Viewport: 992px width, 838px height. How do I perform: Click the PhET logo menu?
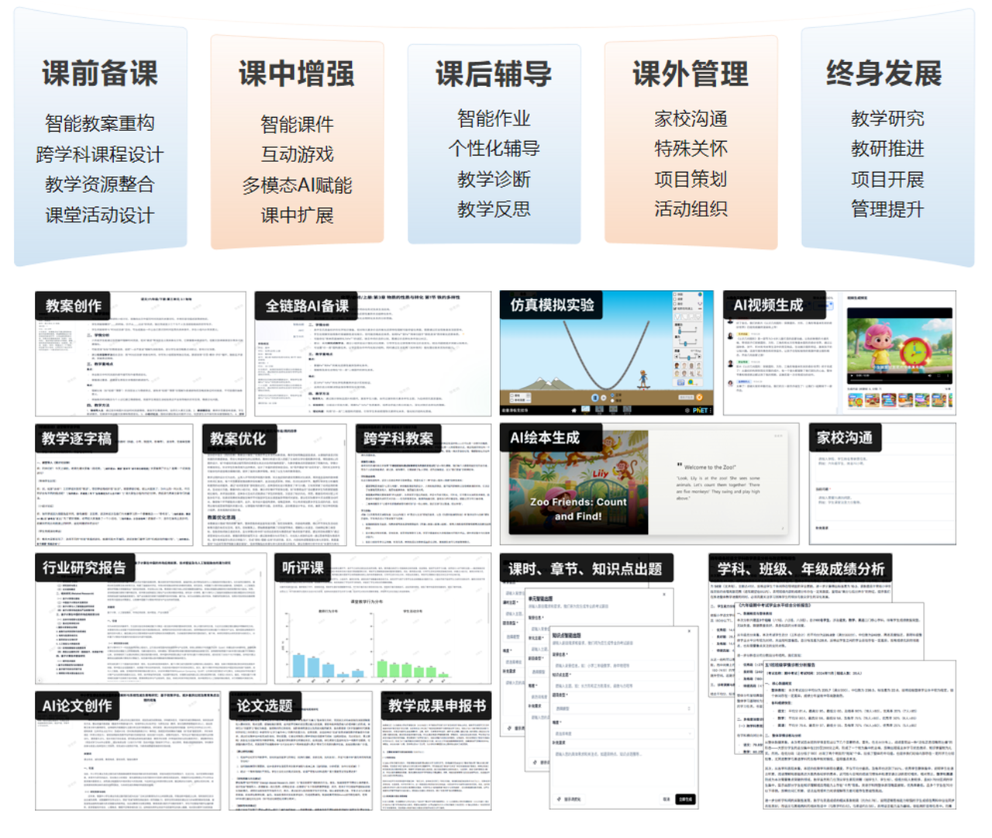pyautogui.click(x=701, y=410)
